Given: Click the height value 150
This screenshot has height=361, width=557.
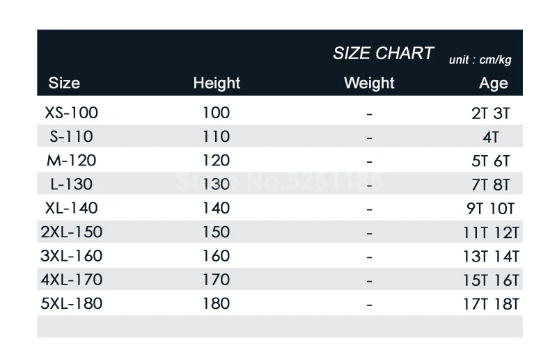Looking at the screenshot, I should (x=216, y=232).
